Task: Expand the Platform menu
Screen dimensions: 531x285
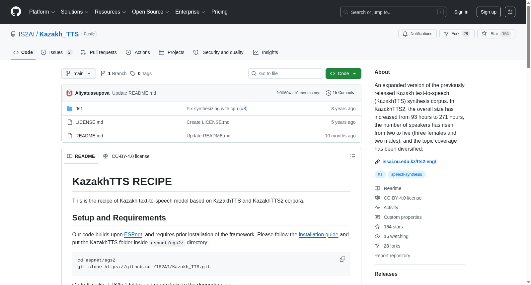Action: (42, 12)
